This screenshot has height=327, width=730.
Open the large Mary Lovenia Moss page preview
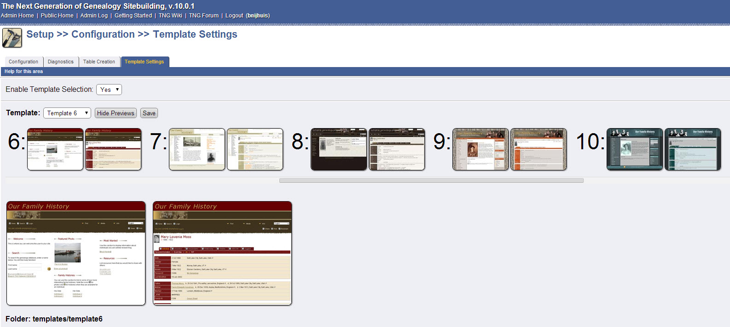click(222, 253)
